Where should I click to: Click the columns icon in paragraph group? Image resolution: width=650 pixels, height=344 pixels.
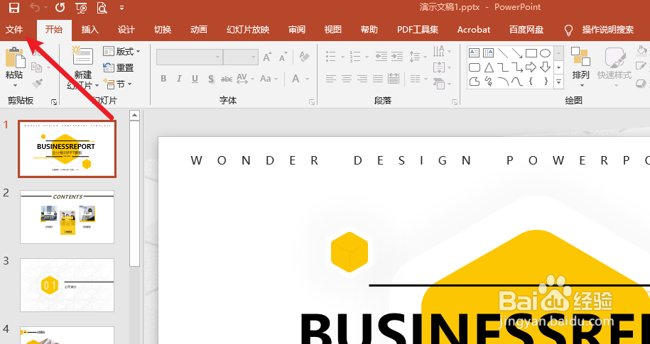pyautogui.click(x=416, y=78)
